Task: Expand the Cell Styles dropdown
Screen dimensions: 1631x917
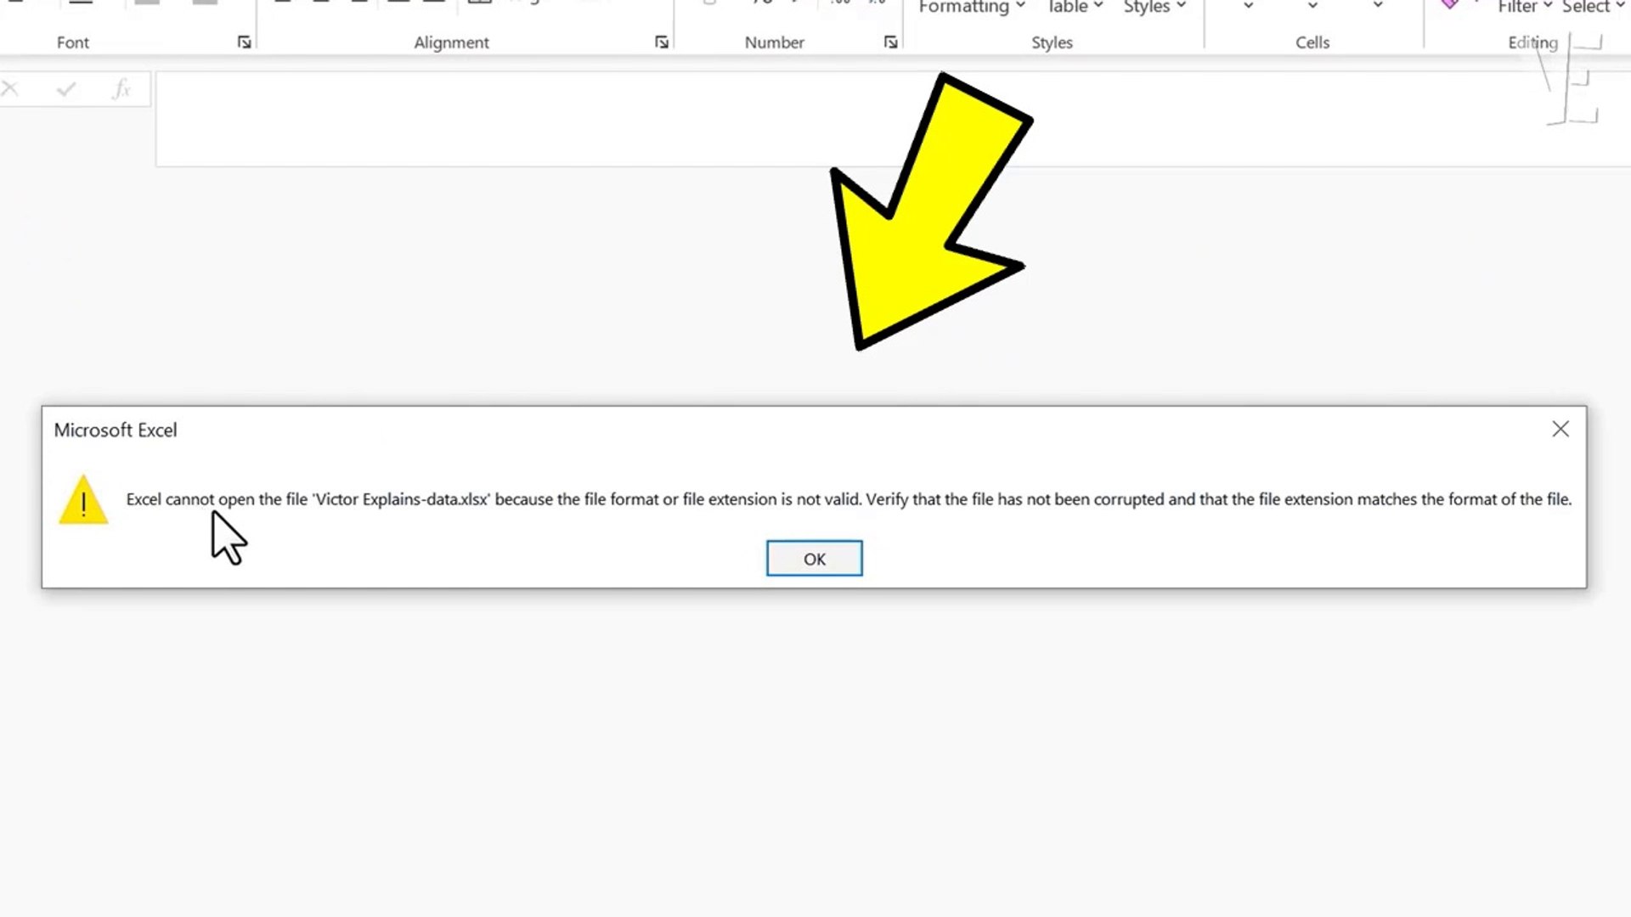Action: pos(1154,7)
